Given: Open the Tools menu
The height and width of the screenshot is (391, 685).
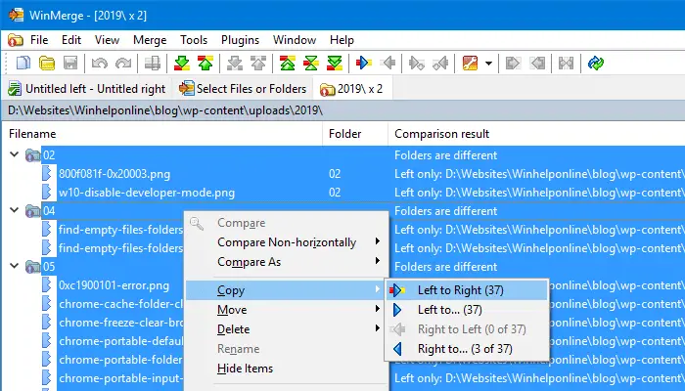Looking at the screenshot, I should coord(194,40).
